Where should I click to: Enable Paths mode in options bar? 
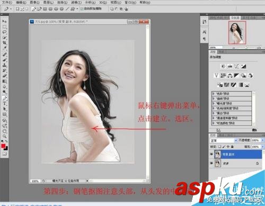click(23, 9)
